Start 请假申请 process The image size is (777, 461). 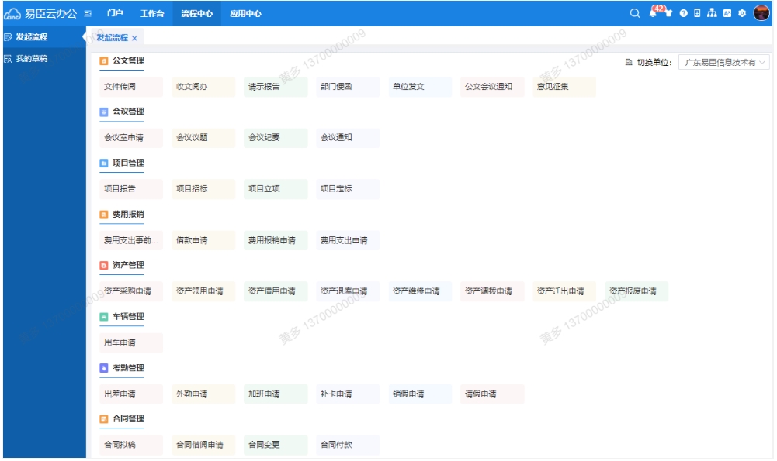pos(492,394)
